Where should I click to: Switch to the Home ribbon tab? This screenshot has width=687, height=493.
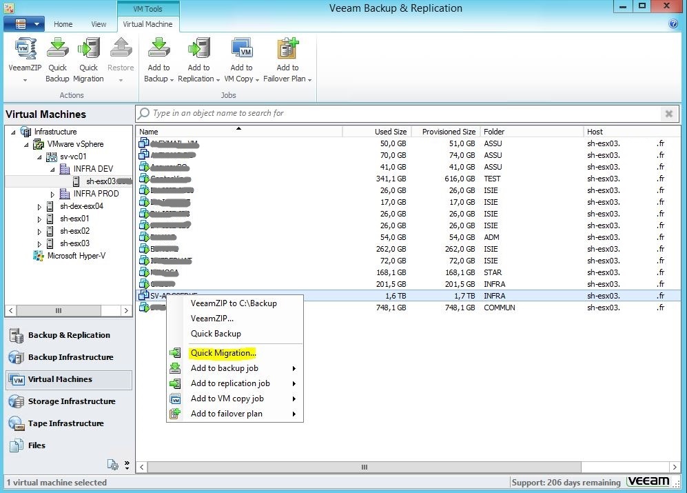[63, 24]
